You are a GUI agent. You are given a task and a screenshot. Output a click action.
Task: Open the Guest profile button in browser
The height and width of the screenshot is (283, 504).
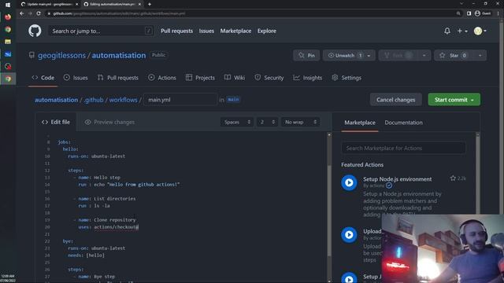[483, 13]
